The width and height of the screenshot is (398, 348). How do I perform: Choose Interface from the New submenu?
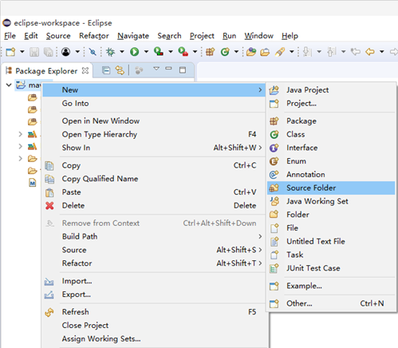click(331, 148)
